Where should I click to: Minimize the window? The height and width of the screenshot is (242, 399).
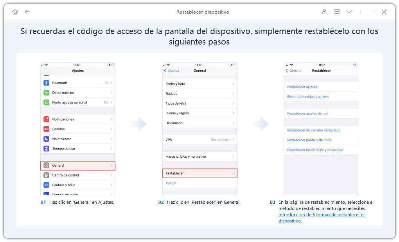[372, 12]
